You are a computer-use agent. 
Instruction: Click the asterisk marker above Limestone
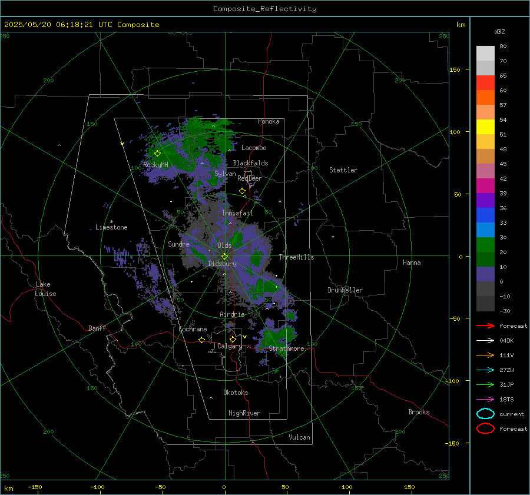111,222
